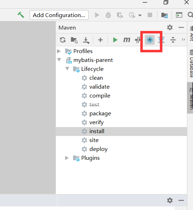Generate sources and update folders icon
Image resolution: width=193 pixels, height=210 pixels.
74,40
